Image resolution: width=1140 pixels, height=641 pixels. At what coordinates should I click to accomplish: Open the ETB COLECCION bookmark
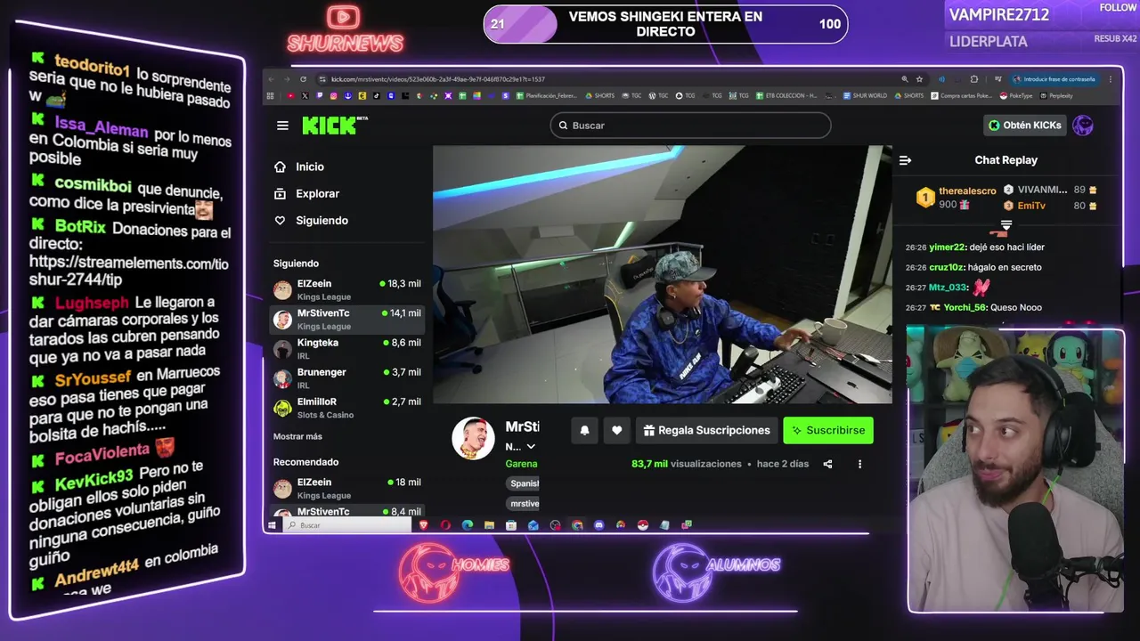(786, 95)
